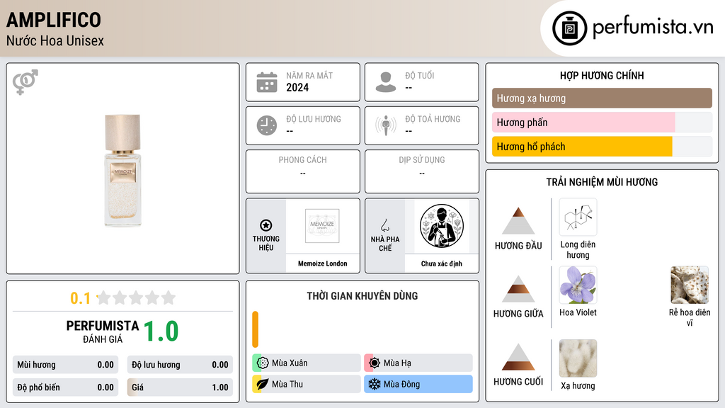Click the Mùa Đông snowflake icon

coord(375,384)
